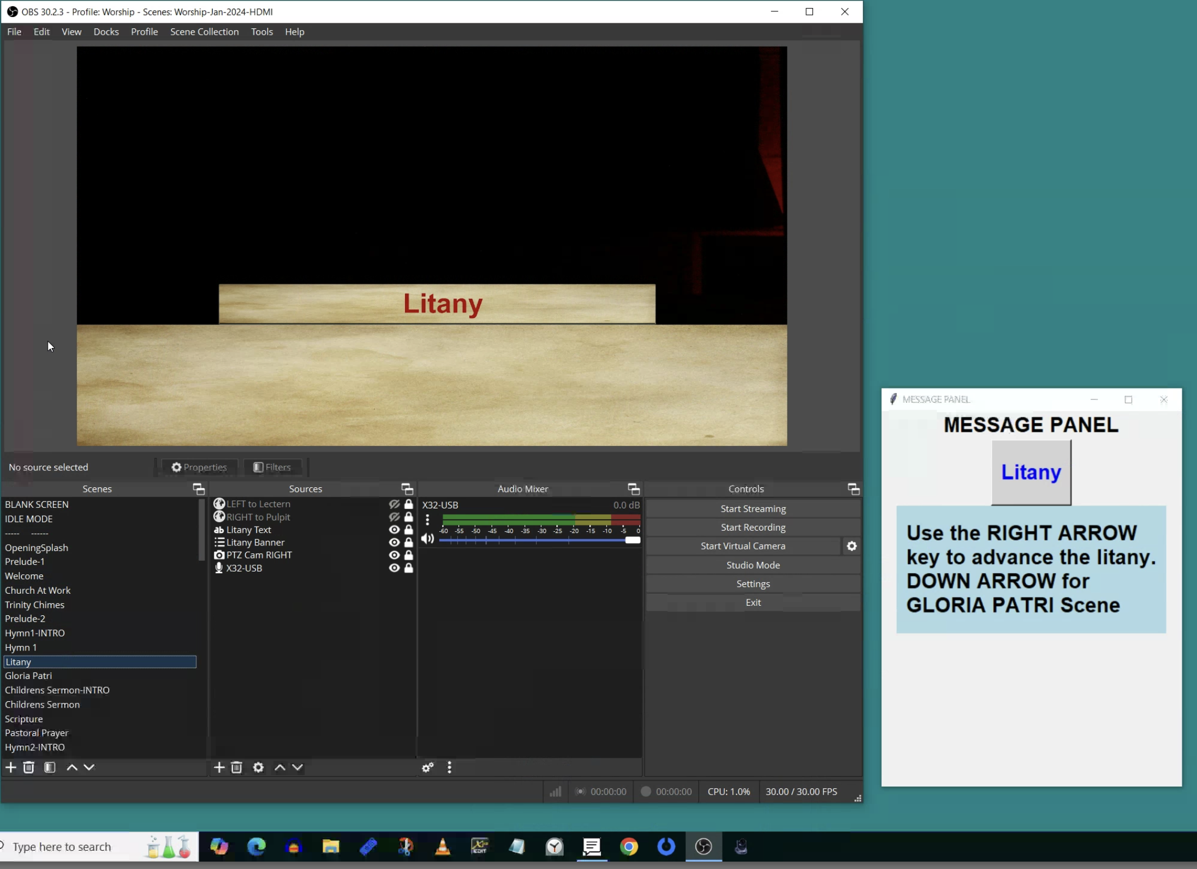1197x869 pixels.
Task: Open the Scene Collection menu
Action: (204, 32)
